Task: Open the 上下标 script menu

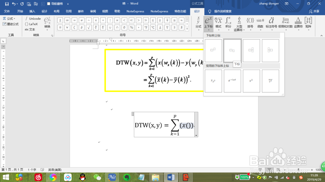Action: coord(208,24)
